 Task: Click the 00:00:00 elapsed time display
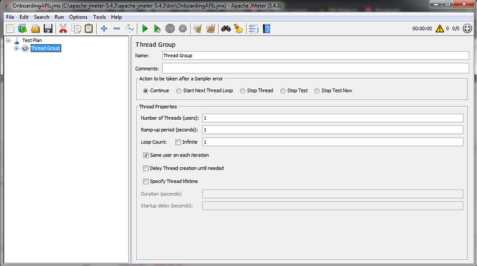point(422,29)
